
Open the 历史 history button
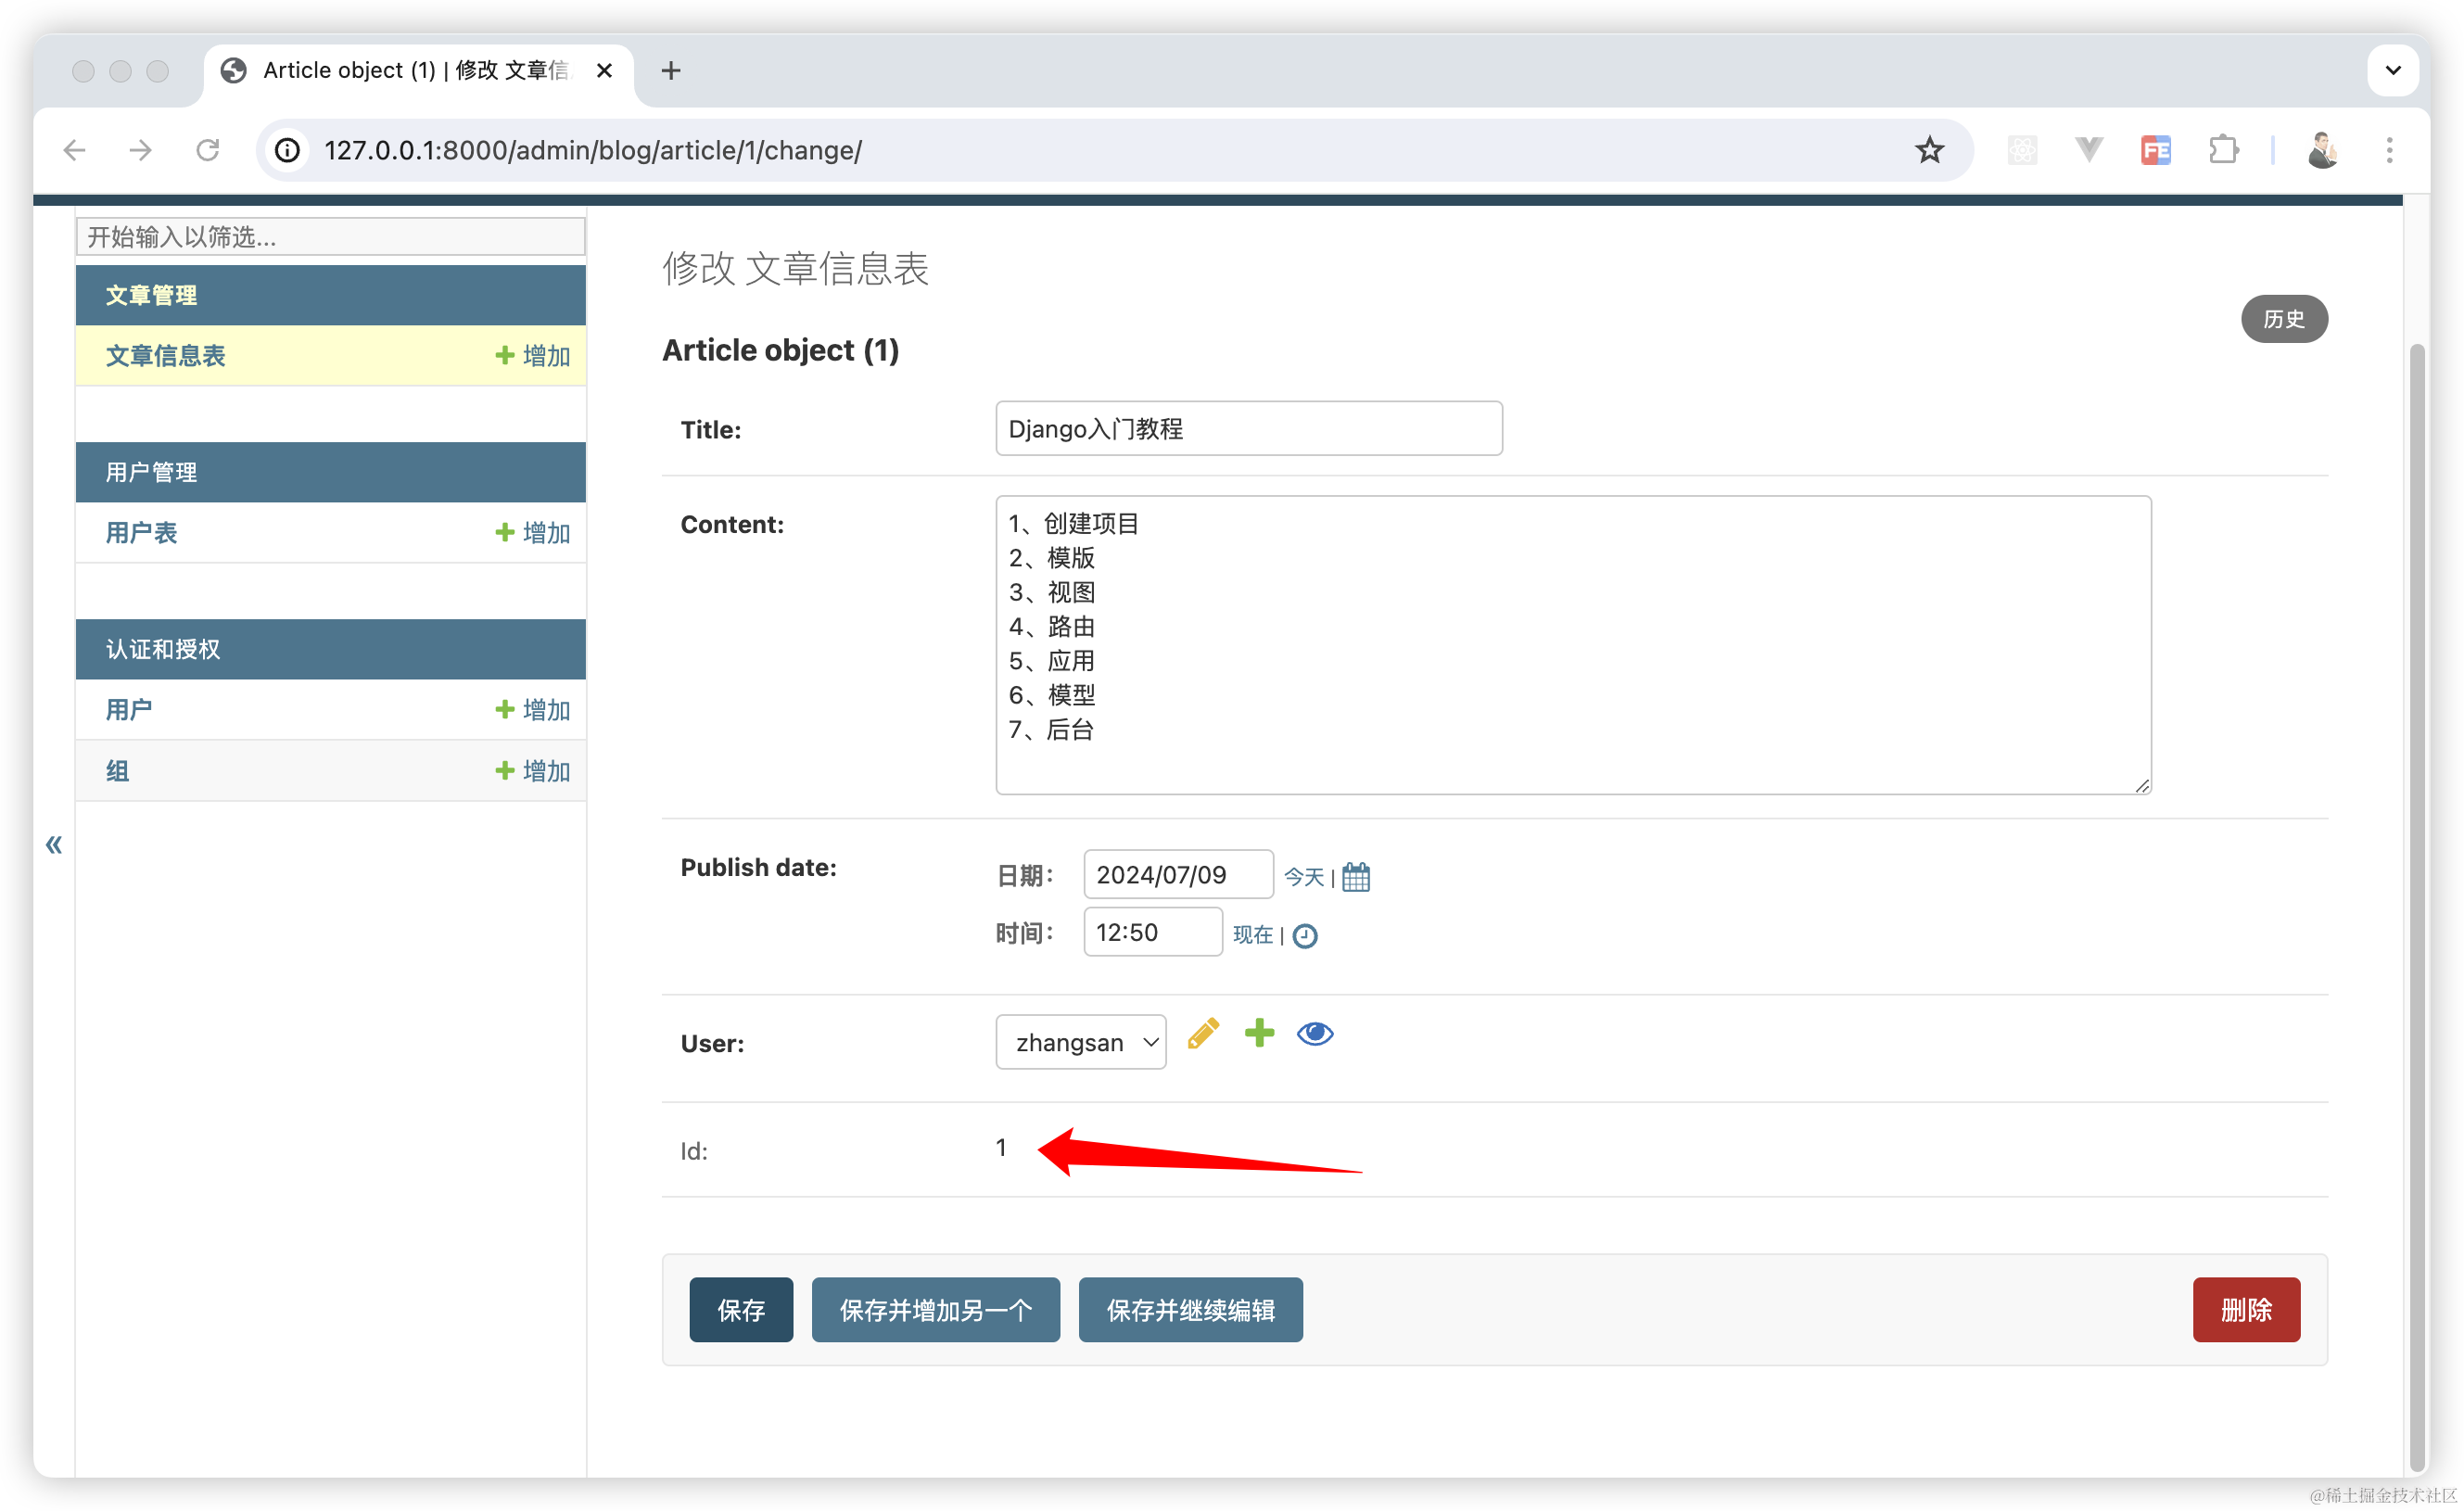(2284, 319)
